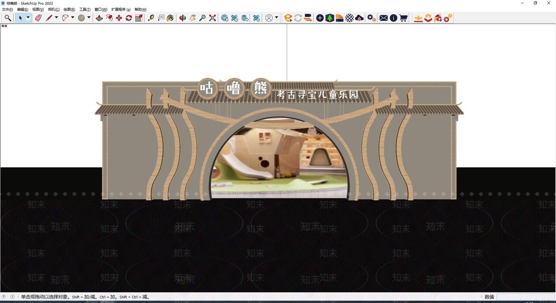Click the first round status bar icon
This screenshot has width=556, height=303.
pyautogui.click(x=4, y=297)
